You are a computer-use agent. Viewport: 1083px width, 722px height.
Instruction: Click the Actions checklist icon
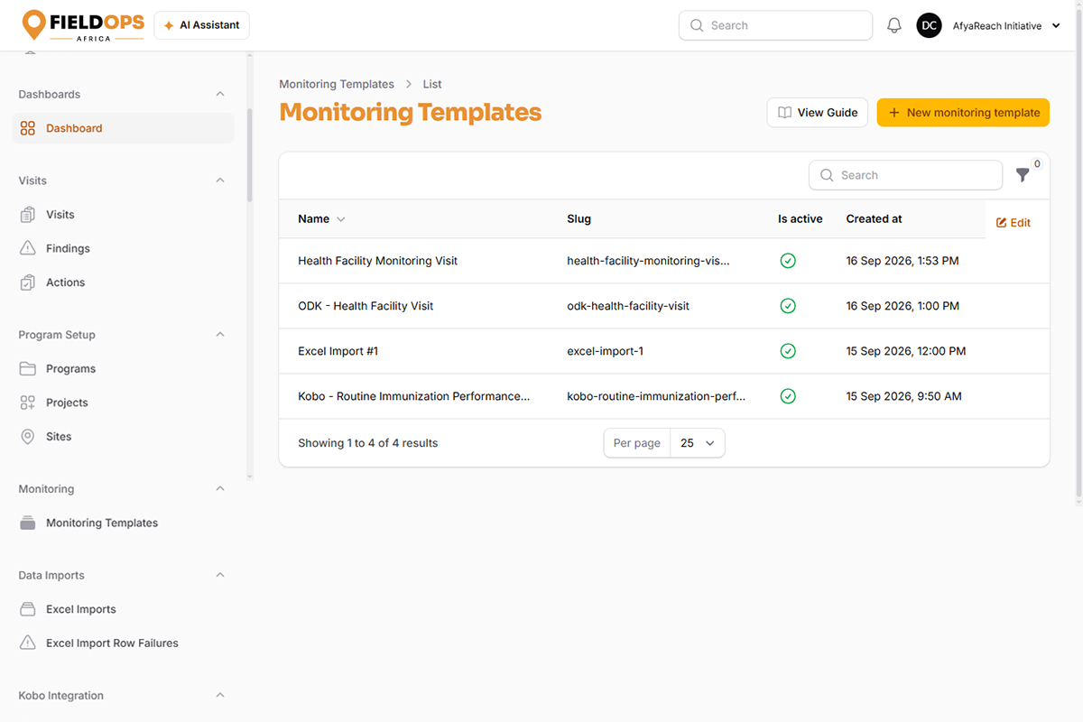coord(28,282)
